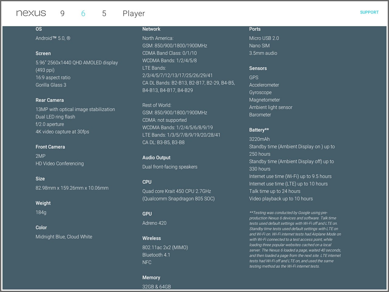Click '(Qualcomm Snapdragon 805 SOC)' text
Image resolution: width=389 pixels, height=292 pixels.
click(x=178, y=199)
